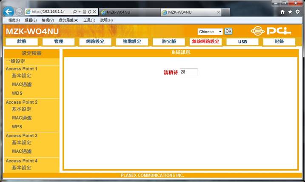Open the 管理 navigation tab

(x=58, y=42)
